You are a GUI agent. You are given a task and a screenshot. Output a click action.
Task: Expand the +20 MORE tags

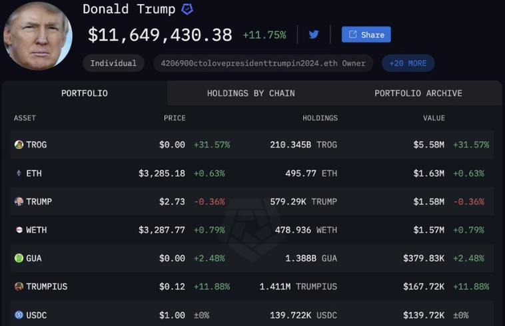click(x=408, y=63)
